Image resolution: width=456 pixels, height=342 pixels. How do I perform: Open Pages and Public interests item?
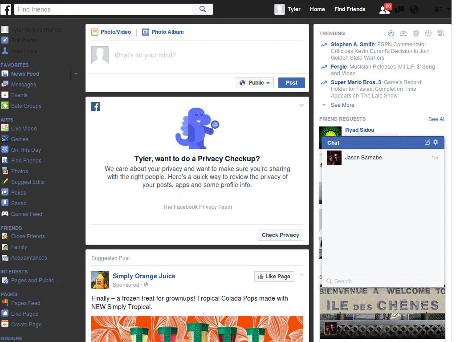[36, 281]
